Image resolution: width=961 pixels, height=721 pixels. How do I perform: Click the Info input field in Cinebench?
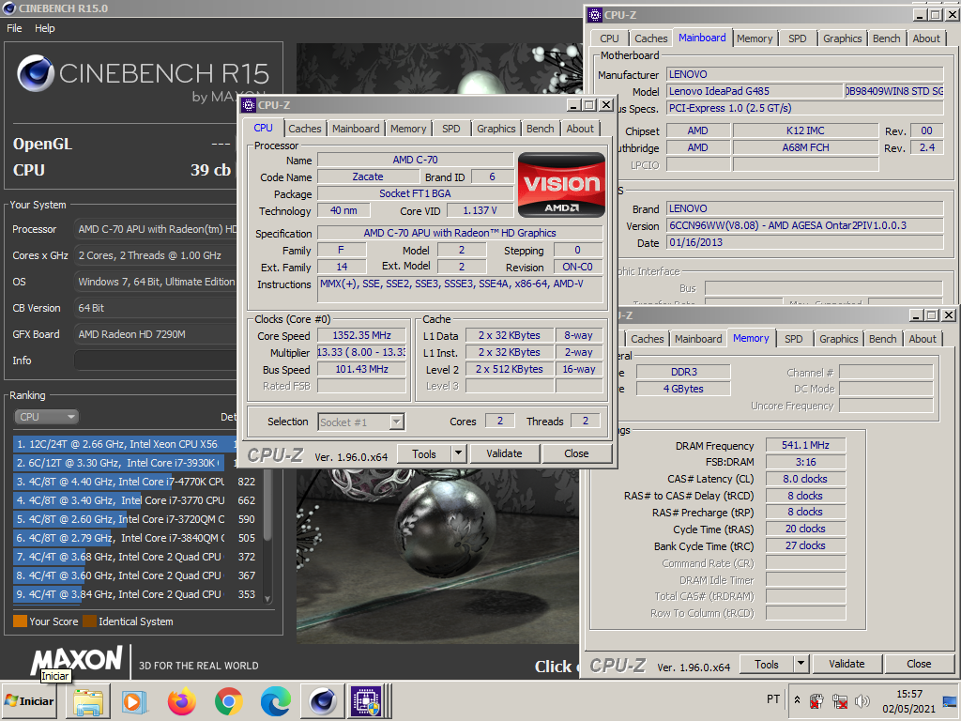(x=156, y=360)
